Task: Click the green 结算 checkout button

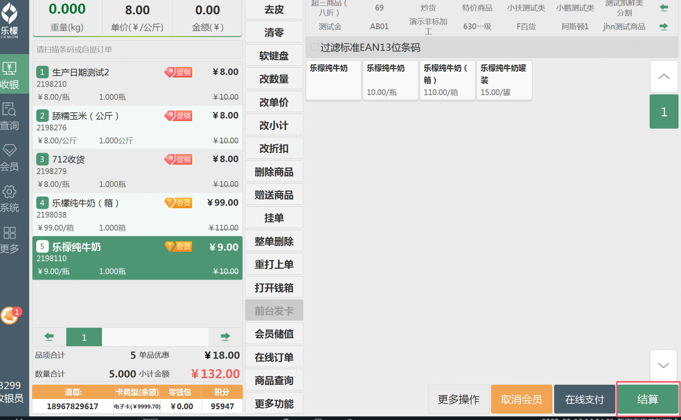Action: (647, 399)
